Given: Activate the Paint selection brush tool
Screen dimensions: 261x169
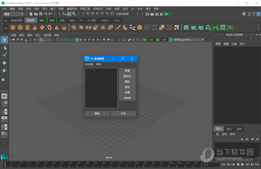Looking at the screenshot, I should coord(4,55).
